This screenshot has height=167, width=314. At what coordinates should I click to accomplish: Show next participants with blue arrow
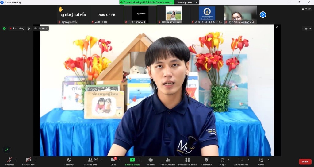[x=263, y=15]
